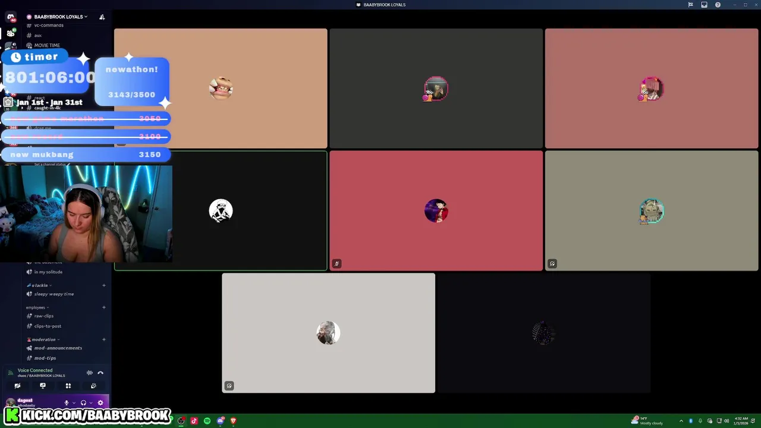Add a channel to moderation category
The width and height of the screenshot is (761, 428).
coord(104,339)
